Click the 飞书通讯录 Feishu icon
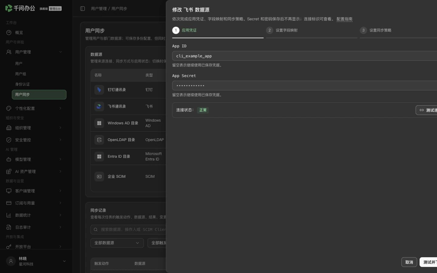 click(99, 106)
